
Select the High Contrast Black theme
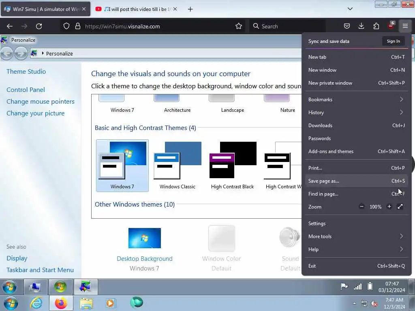click(232, 165)
